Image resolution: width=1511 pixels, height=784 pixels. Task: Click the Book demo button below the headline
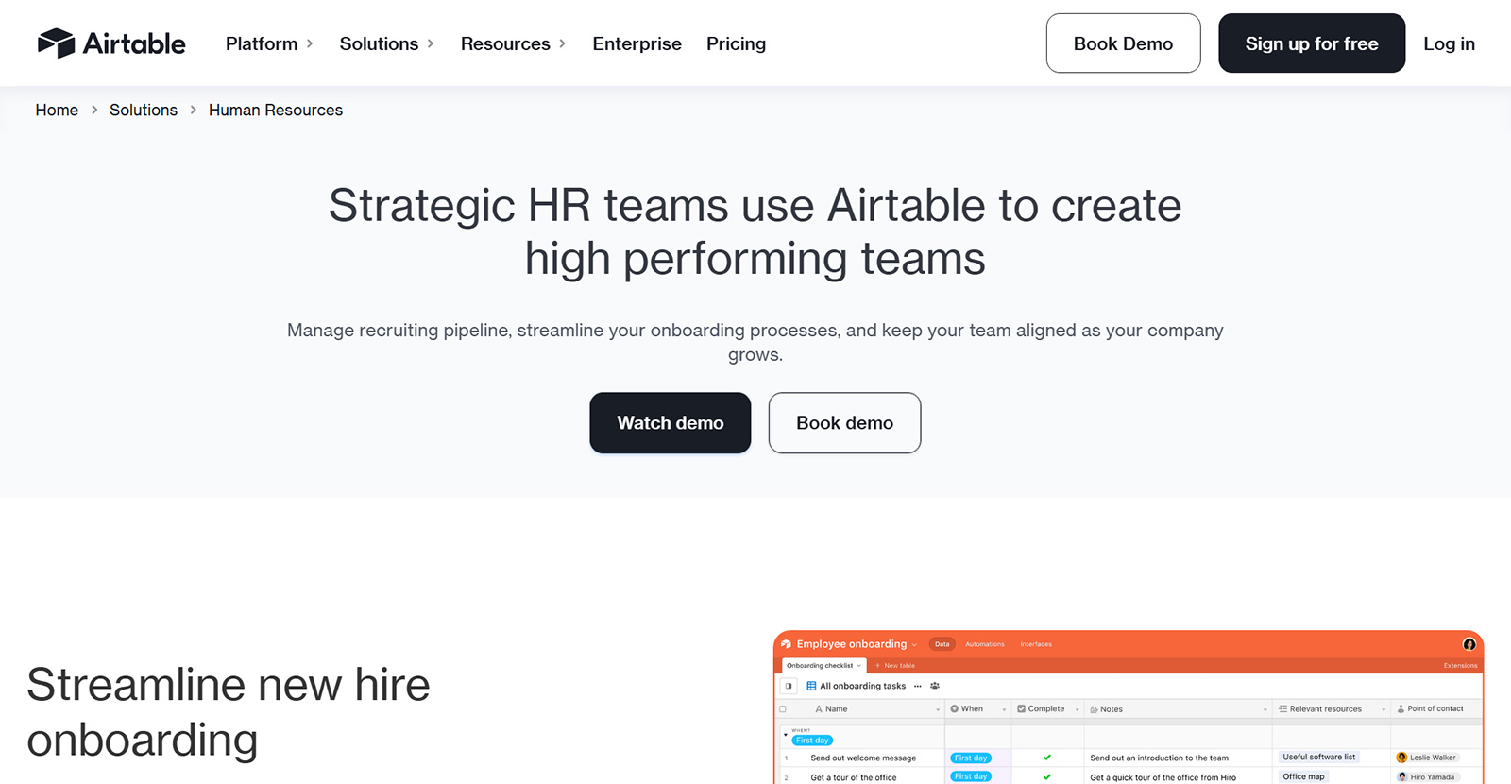[844, 423]
